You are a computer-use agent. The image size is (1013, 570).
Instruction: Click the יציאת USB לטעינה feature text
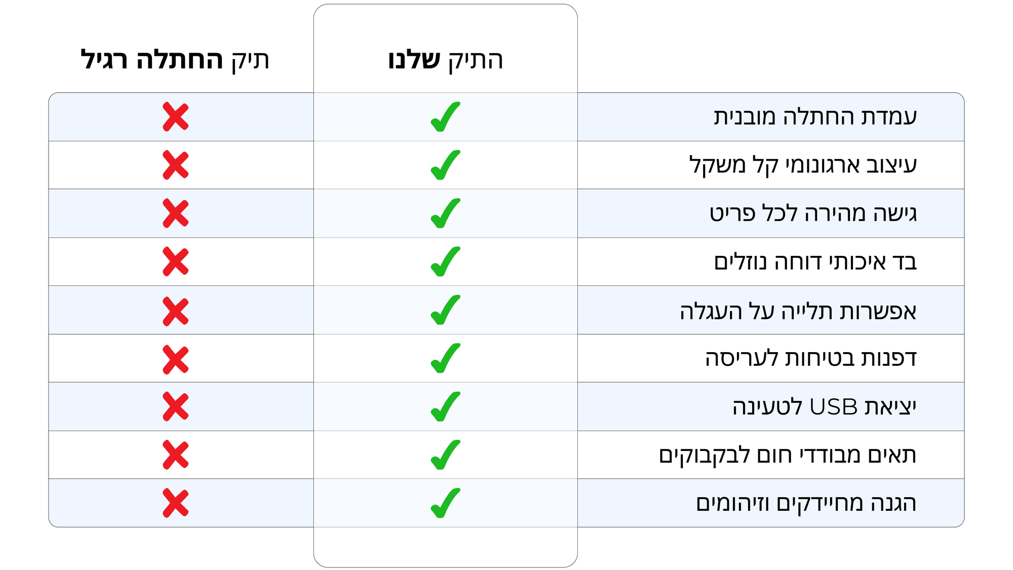pos(824,407)
